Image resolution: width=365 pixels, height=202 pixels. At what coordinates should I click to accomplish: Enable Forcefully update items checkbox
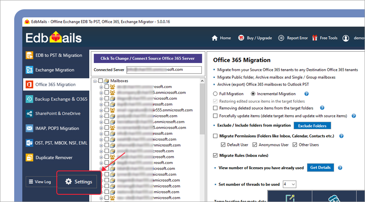click(x=215, y=116)
